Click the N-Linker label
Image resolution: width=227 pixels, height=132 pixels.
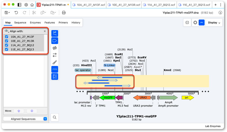point(110,65)
